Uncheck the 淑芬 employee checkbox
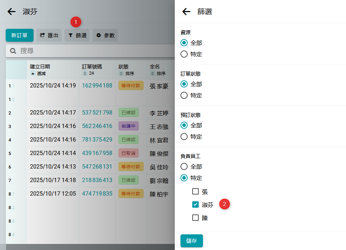346x250 pixels. tap(195, 204)
